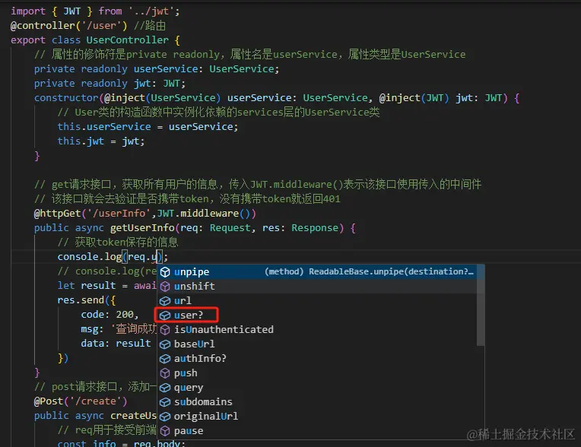
Task: Click the property icon beside user?
Action: point(165,315)
